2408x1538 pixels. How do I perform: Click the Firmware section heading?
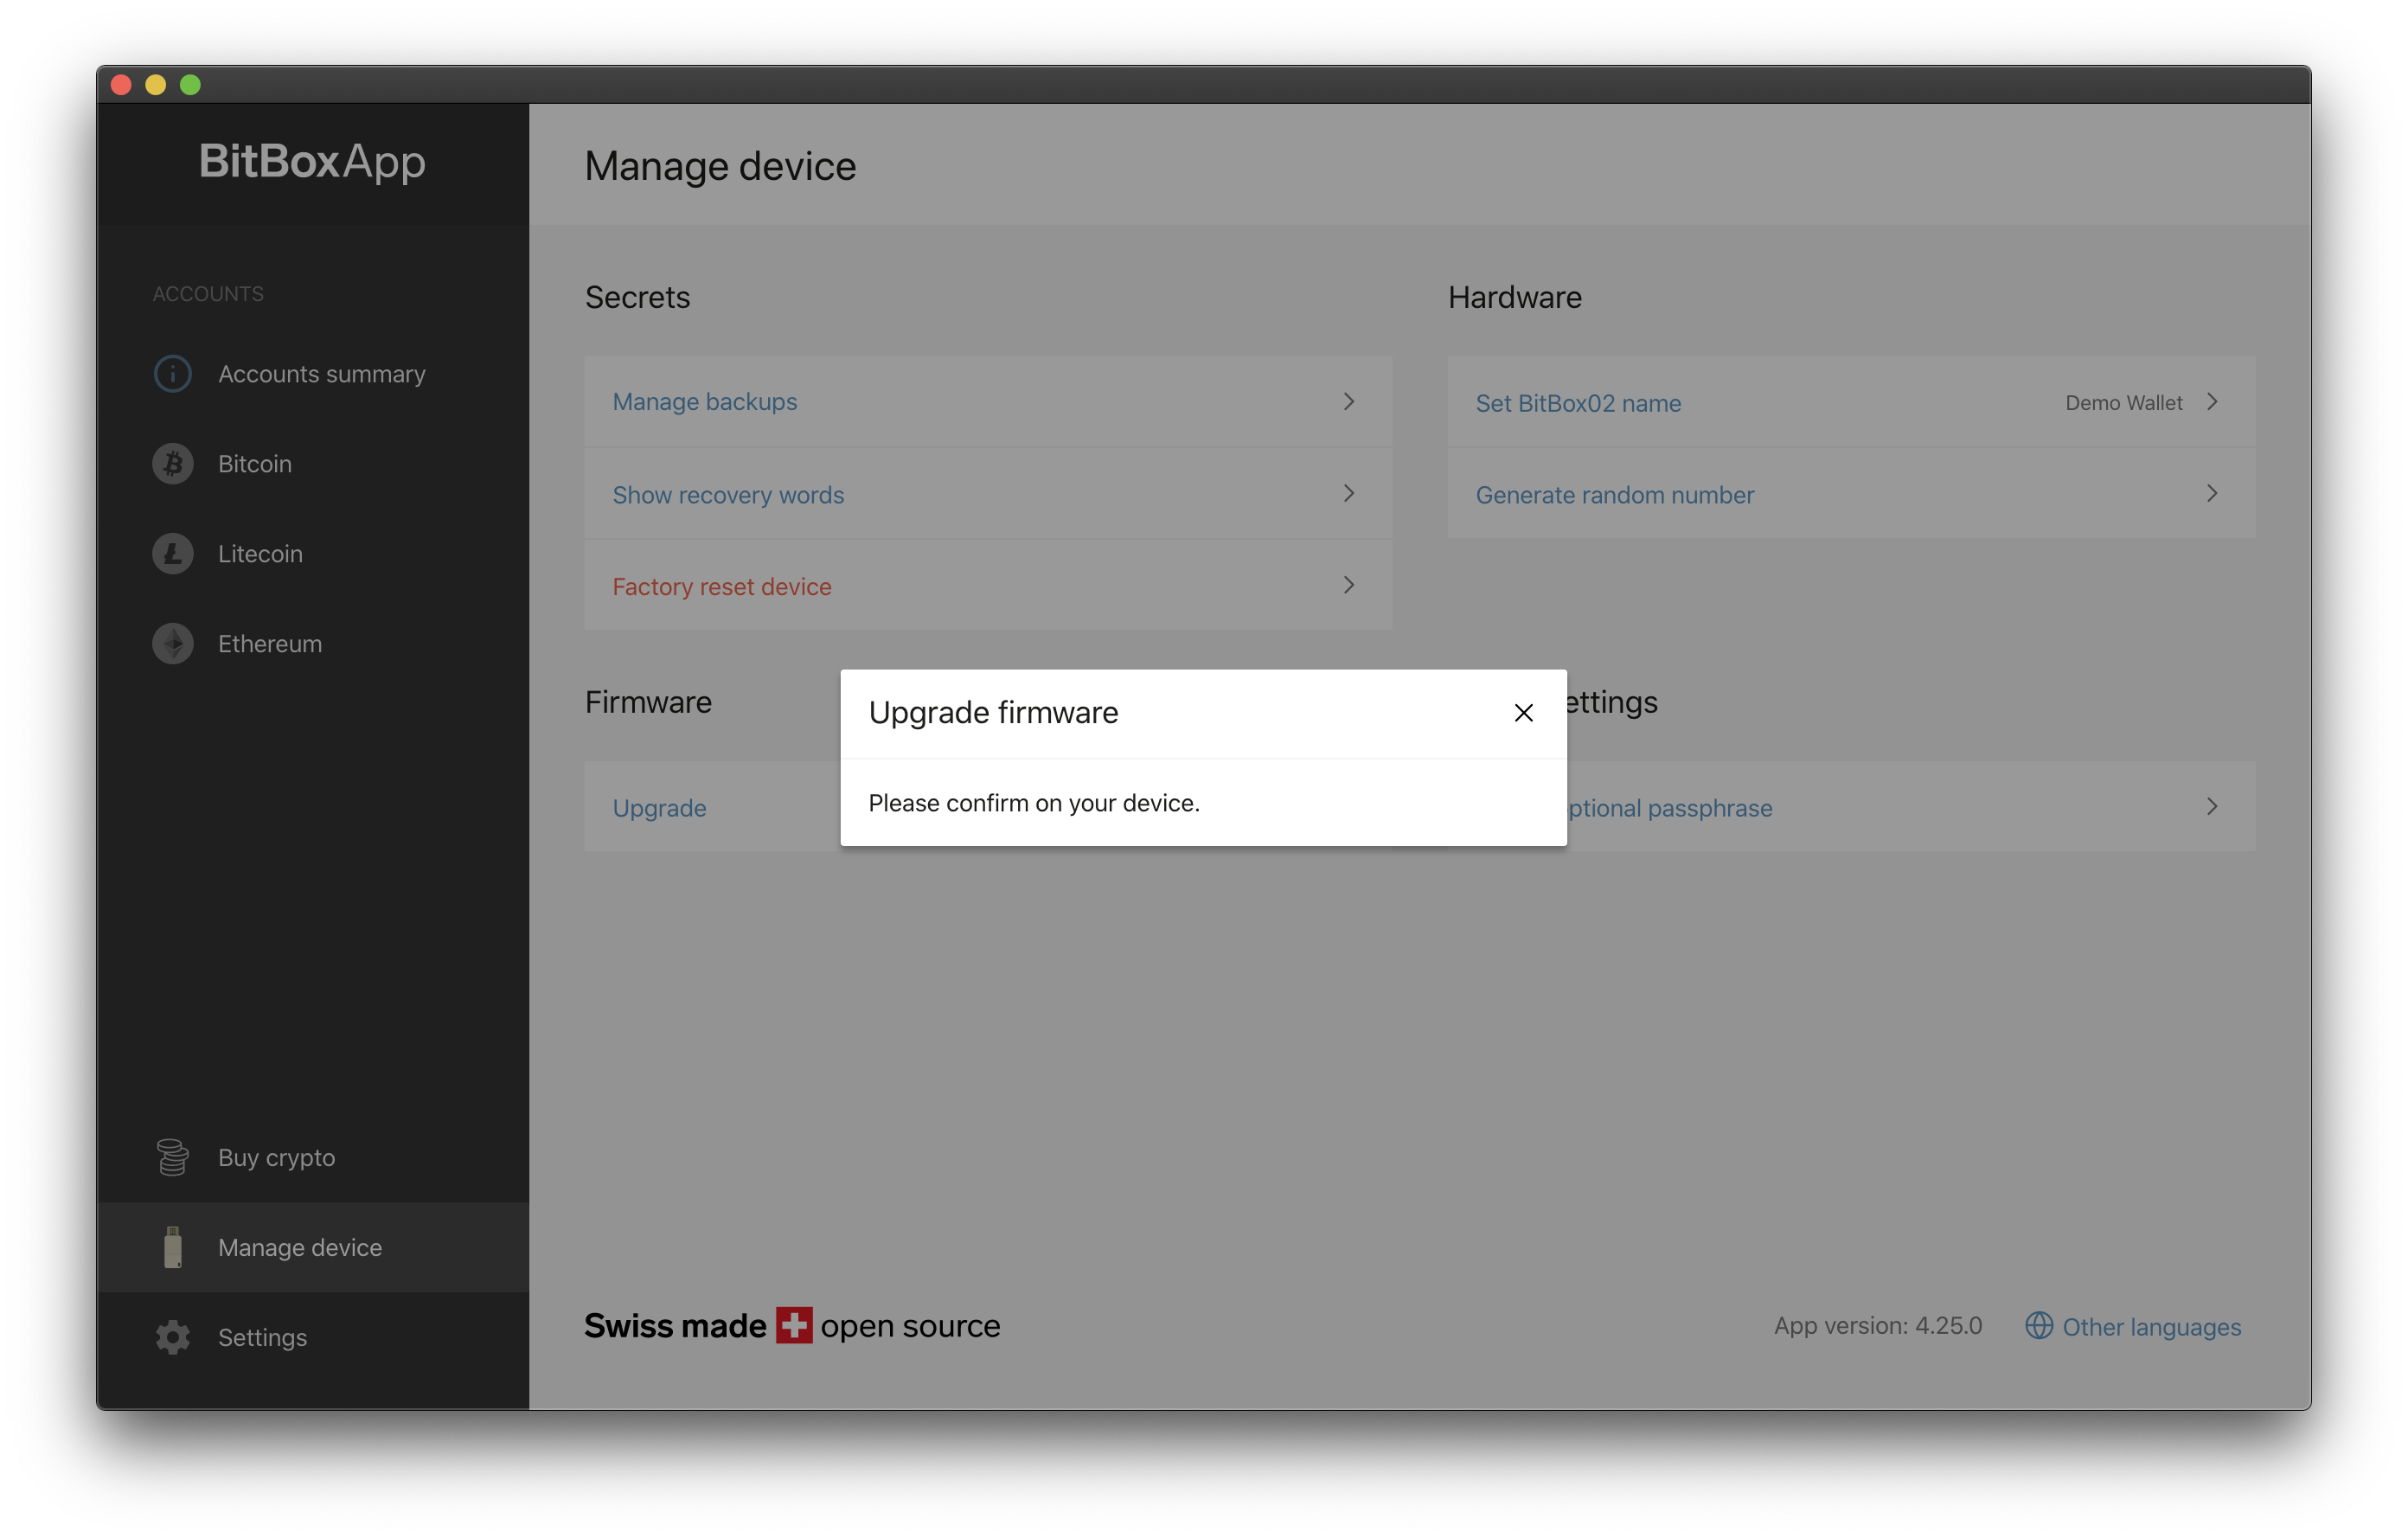point(648,702)
